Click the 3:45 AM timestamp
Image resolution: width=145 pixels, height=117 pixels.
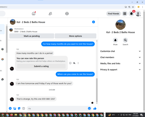[52, 90]
